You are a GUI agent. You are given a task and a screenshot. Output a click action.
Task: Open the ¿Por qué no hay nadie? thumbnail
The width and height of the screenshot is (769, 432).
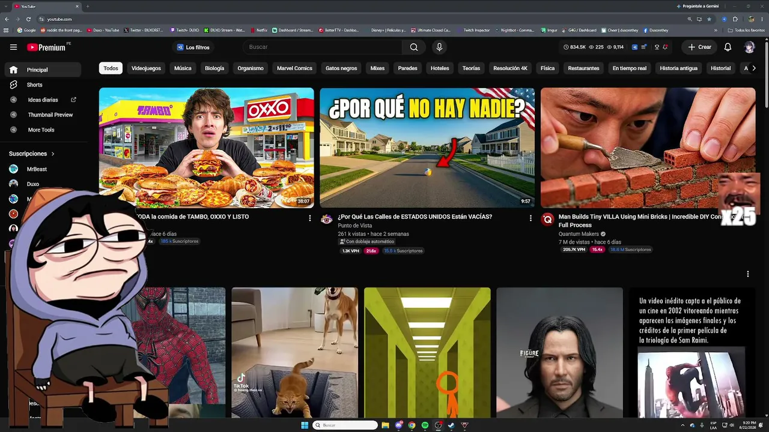(x=427, y=148)
